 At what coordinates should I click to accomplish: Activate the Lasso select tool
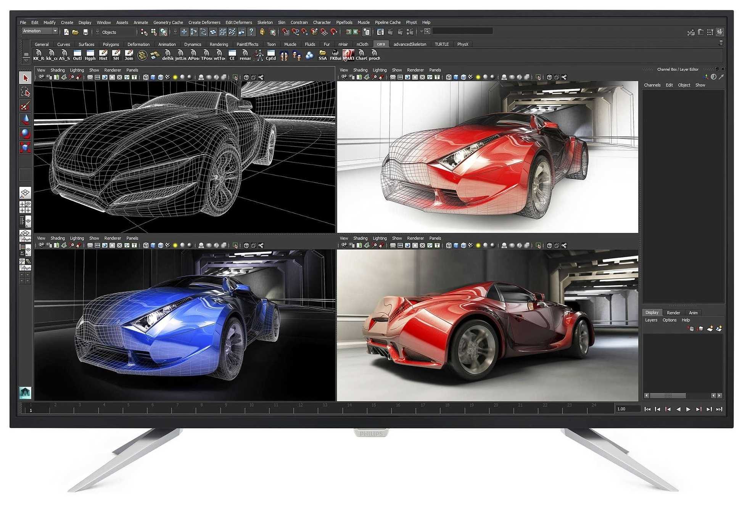[x=25, y=92]
